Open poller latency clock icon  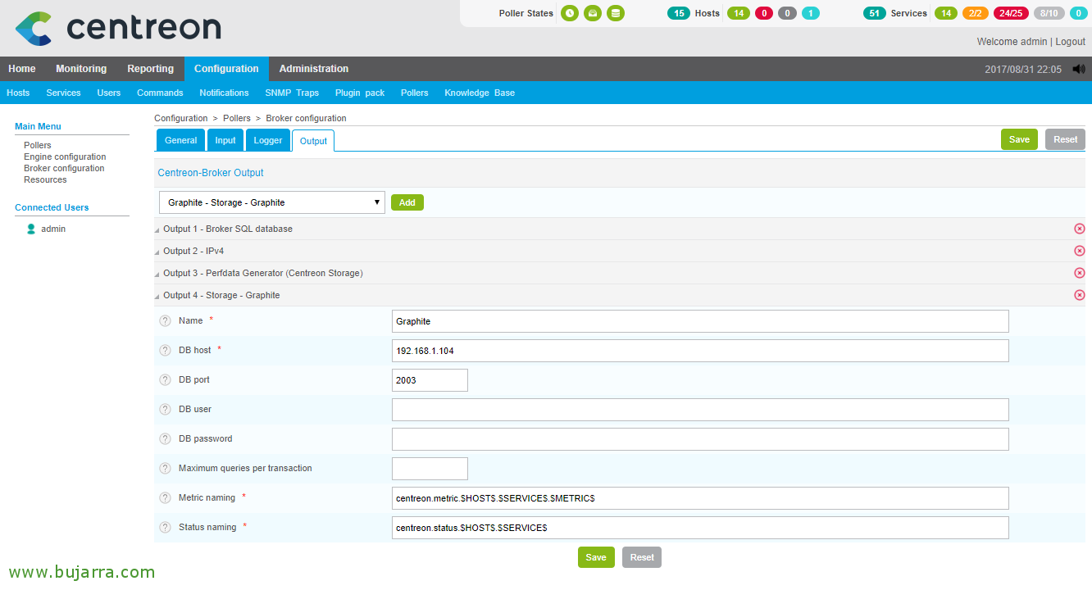click(569, 13)
